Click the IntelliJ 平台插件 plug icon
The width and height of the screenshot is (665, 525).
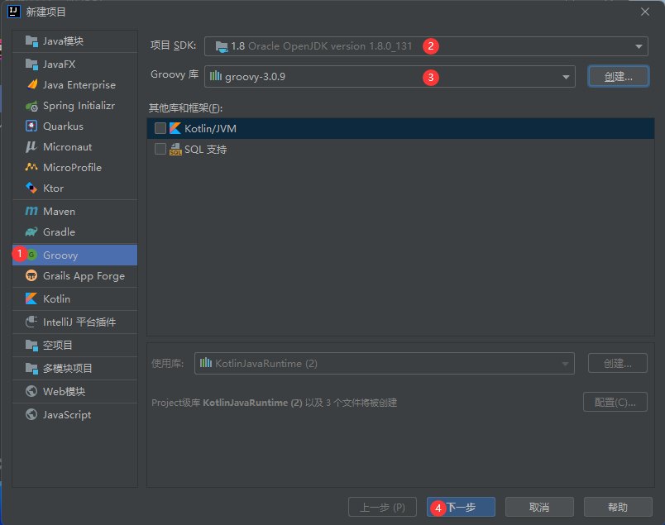(x=31, y=322)
